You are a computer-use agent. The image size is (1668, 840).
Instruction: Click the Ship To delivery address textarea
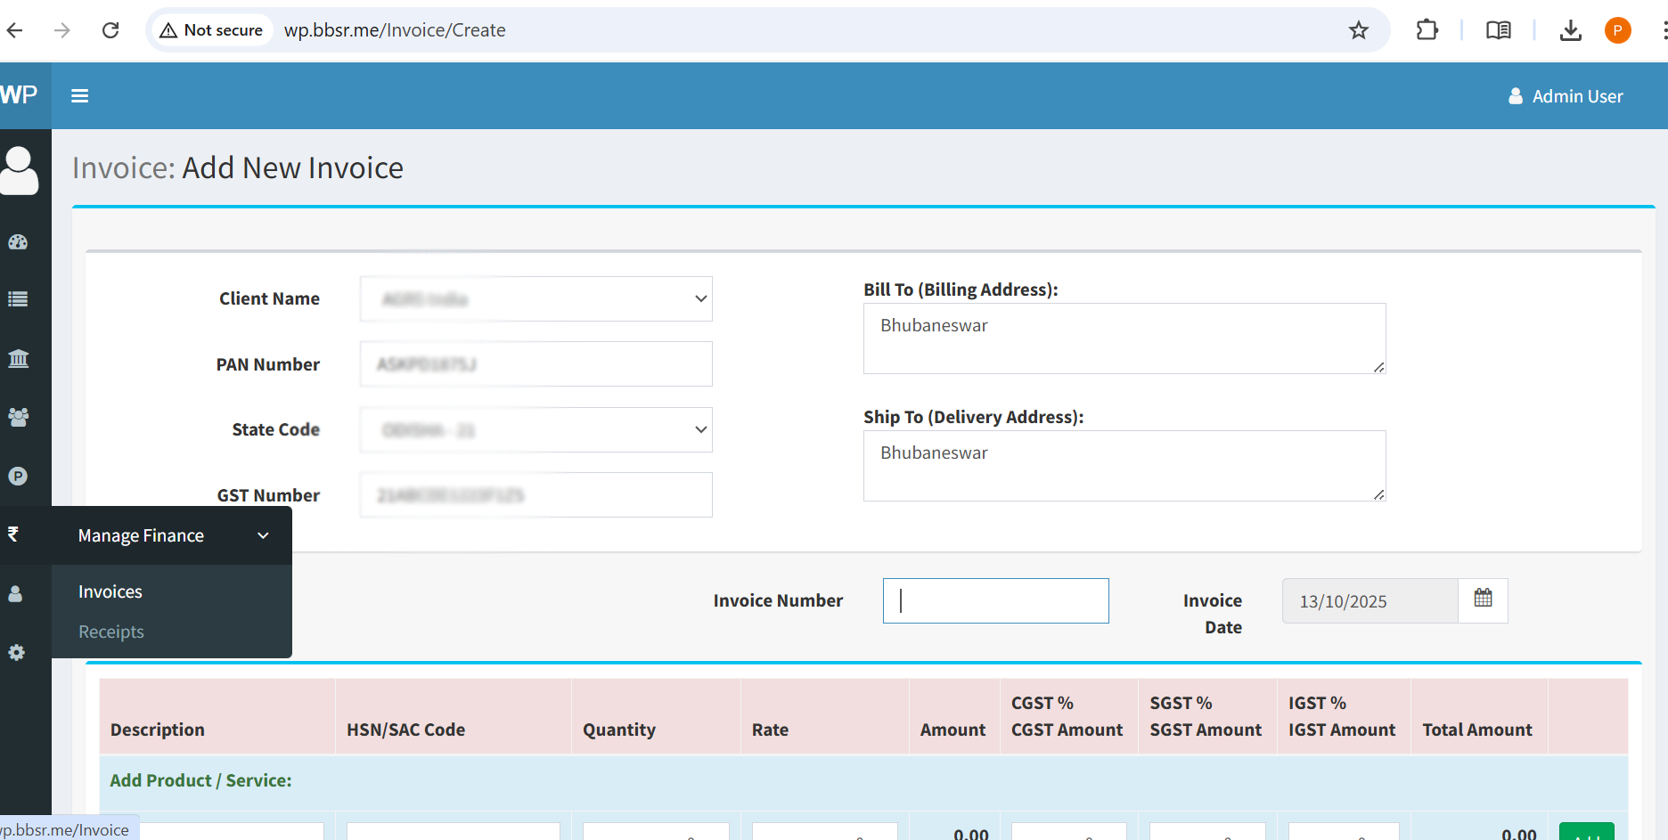point(1124,466)
